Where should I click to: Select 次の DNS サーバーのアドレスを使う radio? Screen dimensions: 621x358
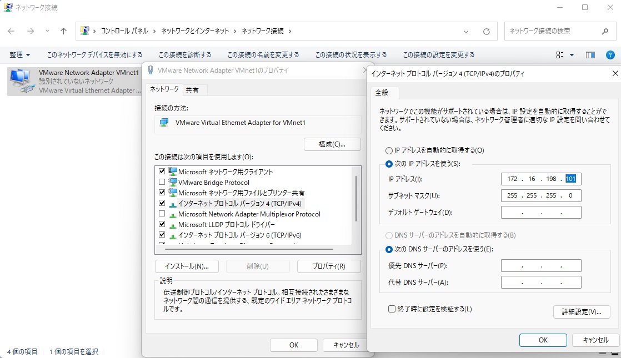[389, 249]
